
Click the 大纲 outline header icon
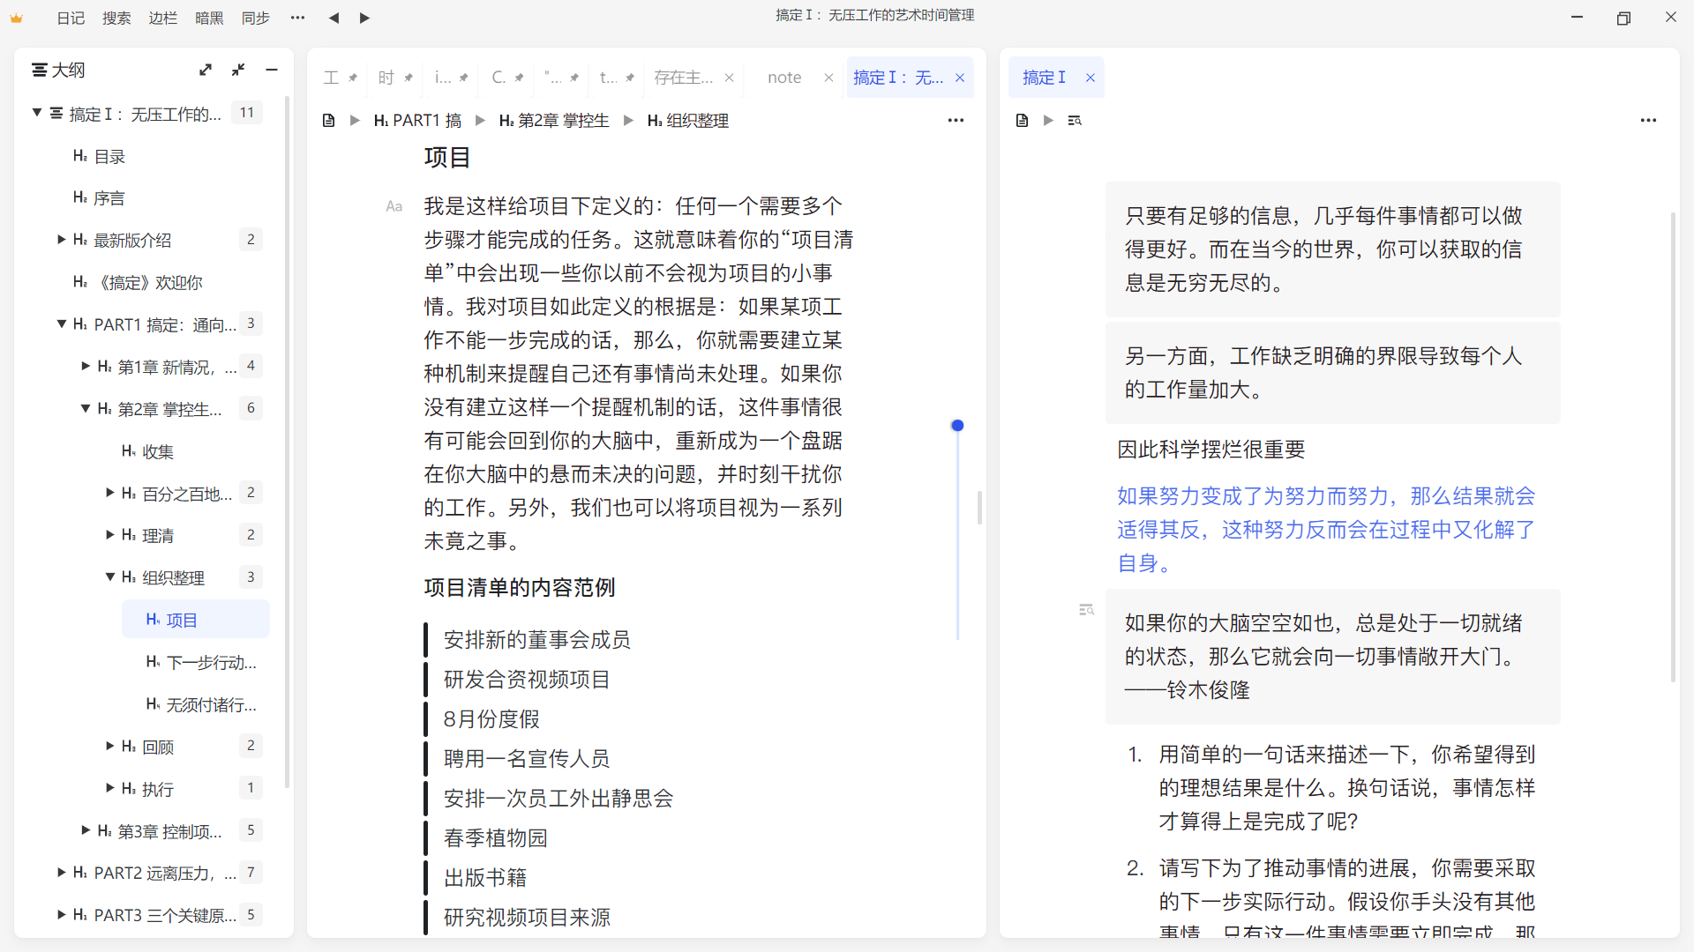40,70
